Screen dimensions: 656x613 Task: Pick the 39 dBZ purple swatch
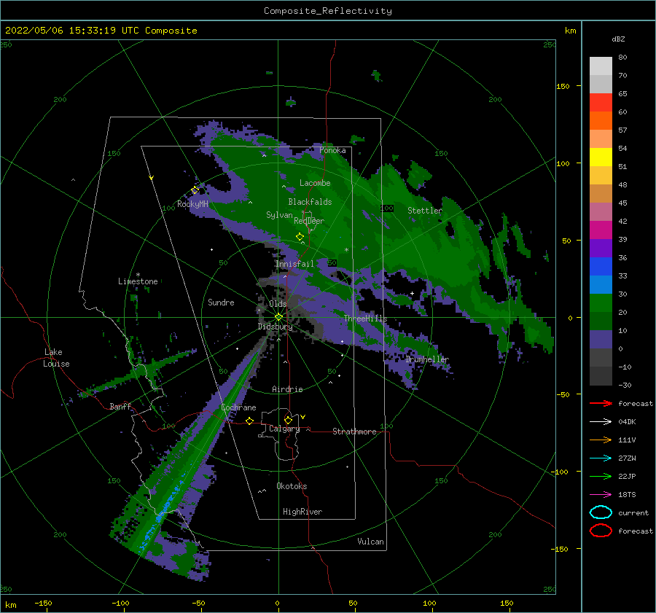tap(601, 248)
